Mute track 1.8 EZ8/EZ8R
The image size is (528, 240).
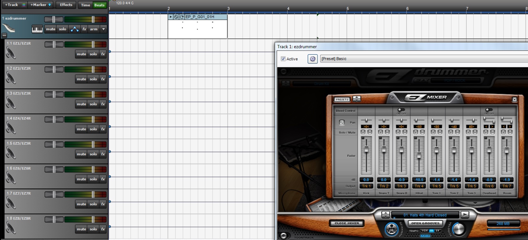(81, 229)
